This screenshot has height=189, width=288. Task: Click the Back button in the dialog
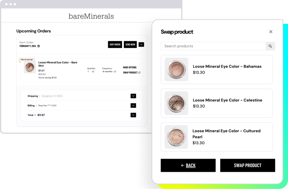188,165
